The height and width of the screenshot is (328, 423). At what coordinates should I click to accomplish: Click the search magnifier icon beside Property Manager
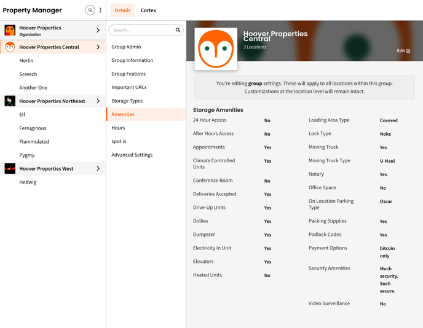90,10
